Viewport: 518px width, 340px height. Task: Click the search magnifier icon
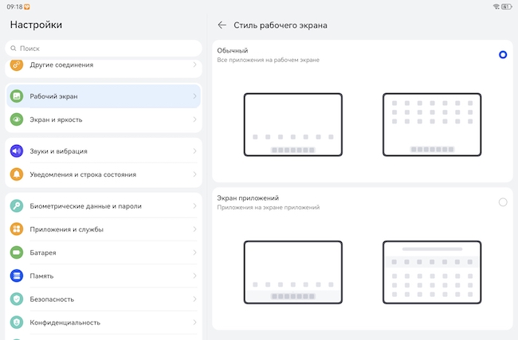point(14,49)
